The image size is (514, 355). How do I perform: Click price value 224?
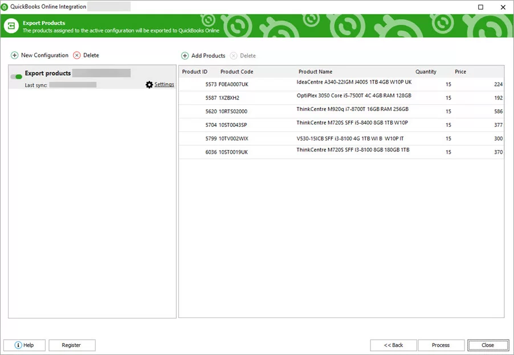498,84
